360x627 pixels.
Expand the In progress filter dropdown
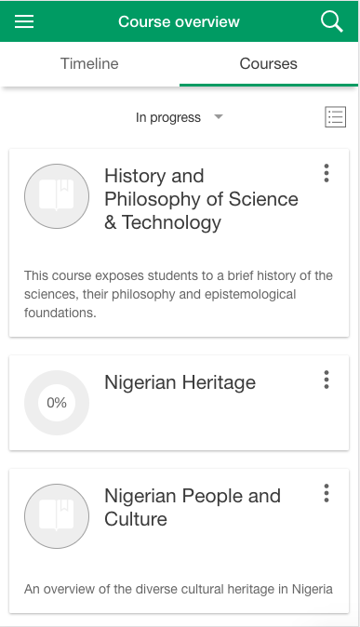[180, 117]
